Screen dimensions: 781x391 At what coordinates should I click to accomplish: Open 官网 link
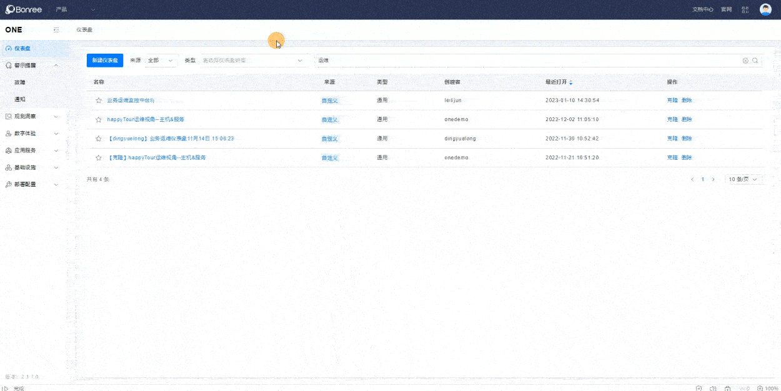726,9
